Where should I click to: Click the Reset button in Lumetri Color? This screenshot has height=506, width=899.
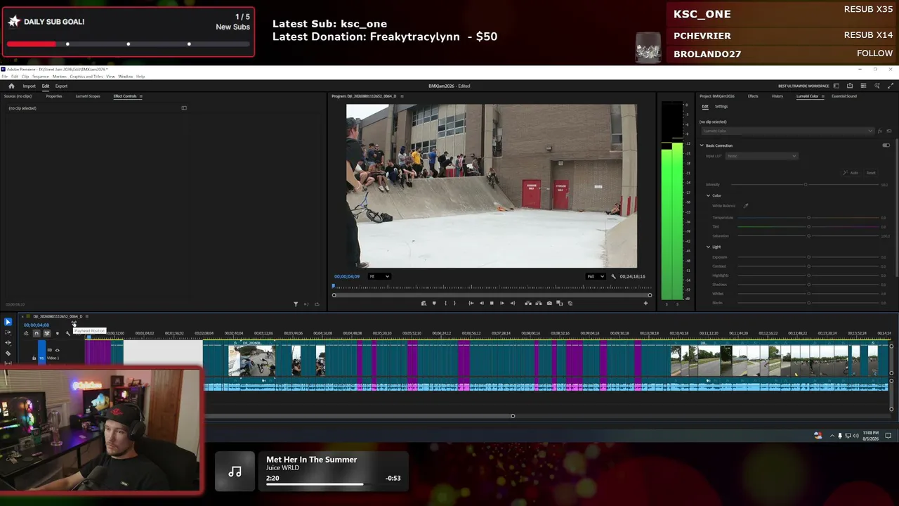[x=871, y=173]
